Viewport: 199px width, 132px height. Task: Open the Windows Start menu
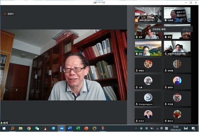coord(4,128)
